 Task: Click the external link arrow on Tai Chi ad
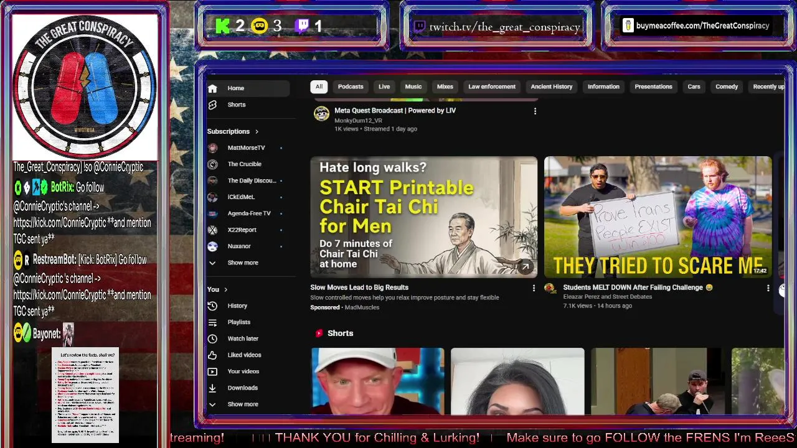(526, 267)
